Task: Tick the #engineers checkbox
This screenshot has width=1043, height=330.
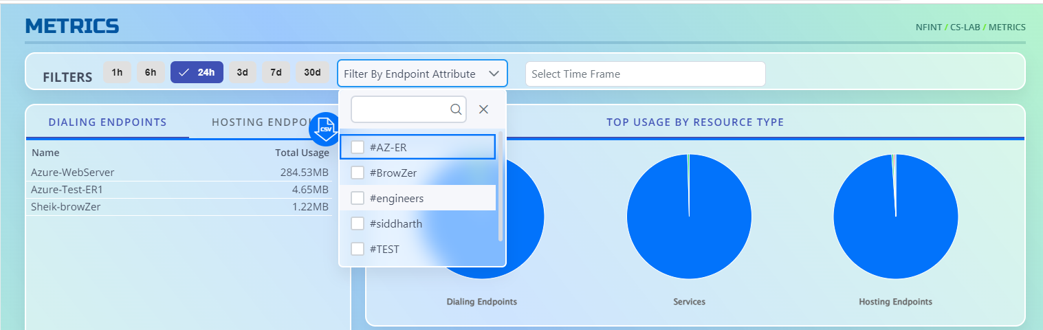Action: point(358,198)
